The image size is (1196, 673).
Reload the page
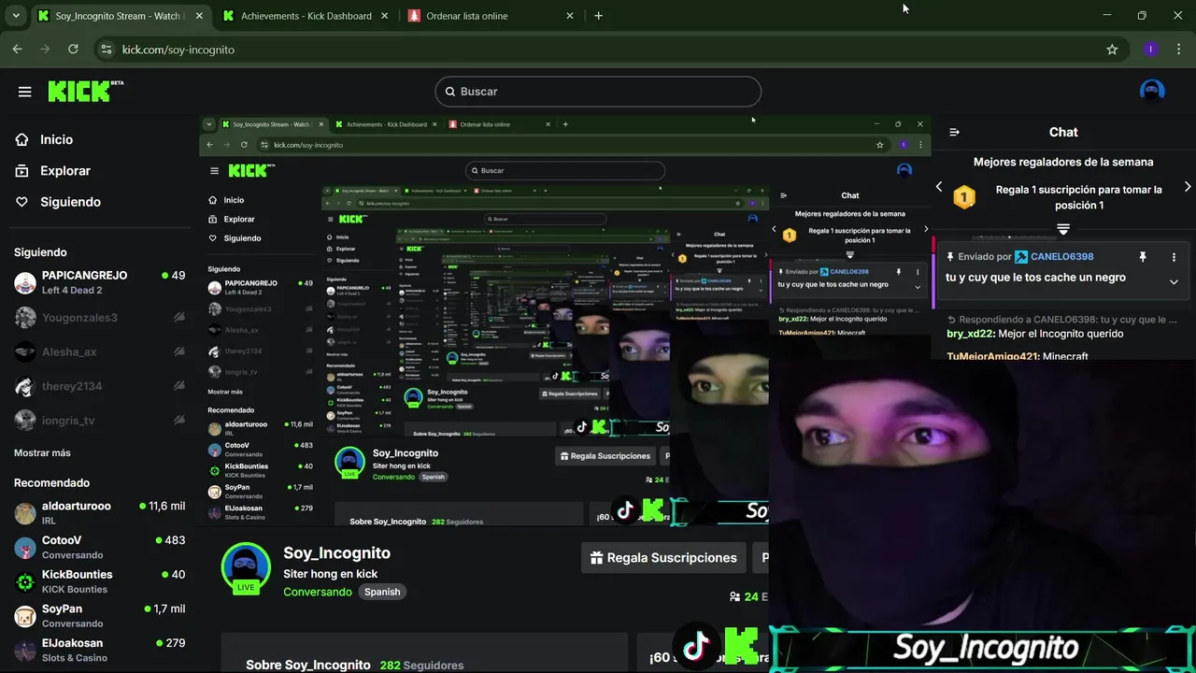[73, 50]
